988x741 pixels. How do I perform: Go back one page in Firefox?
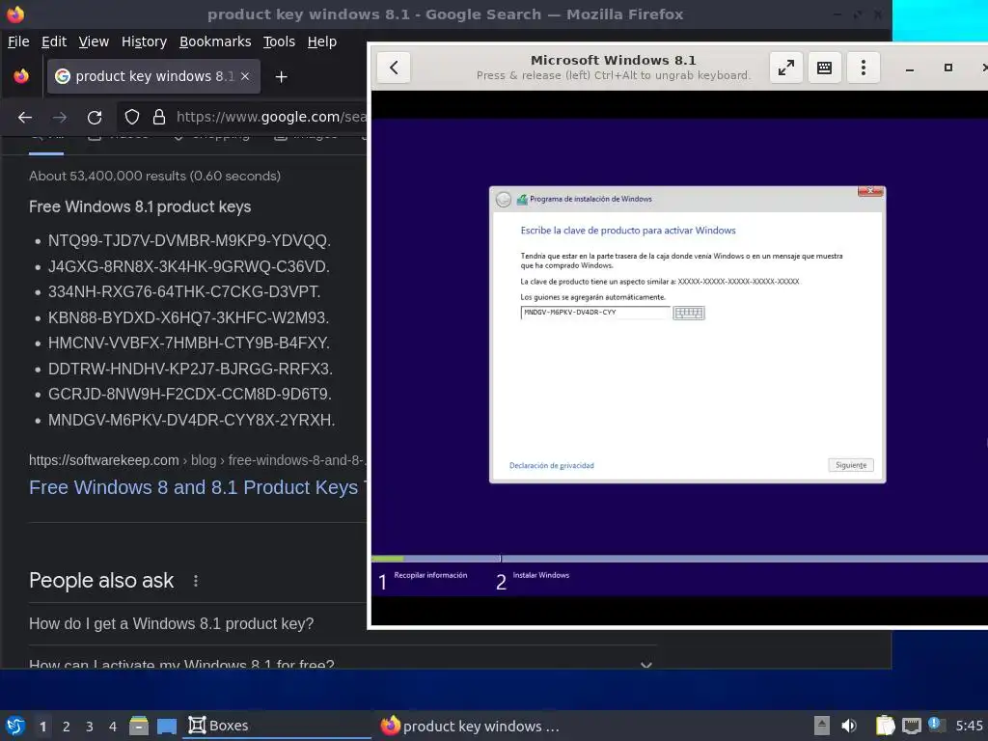click(25, 117)
